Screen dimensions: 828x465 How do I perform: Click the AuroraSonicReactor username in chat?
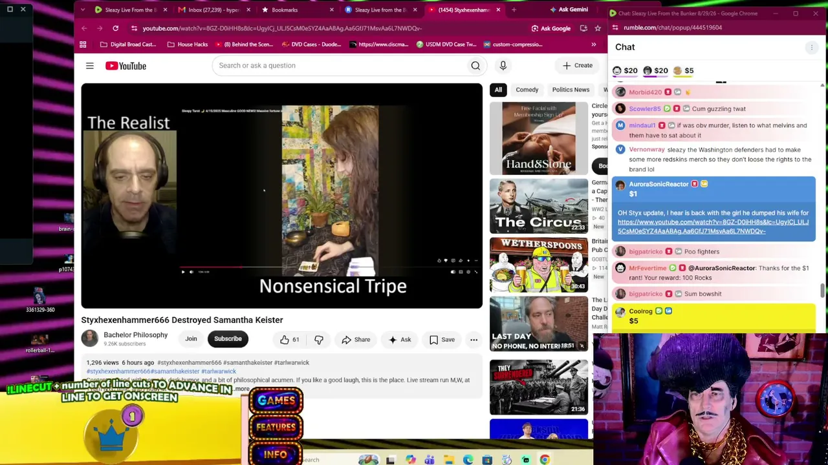click(x=659, y=184)
